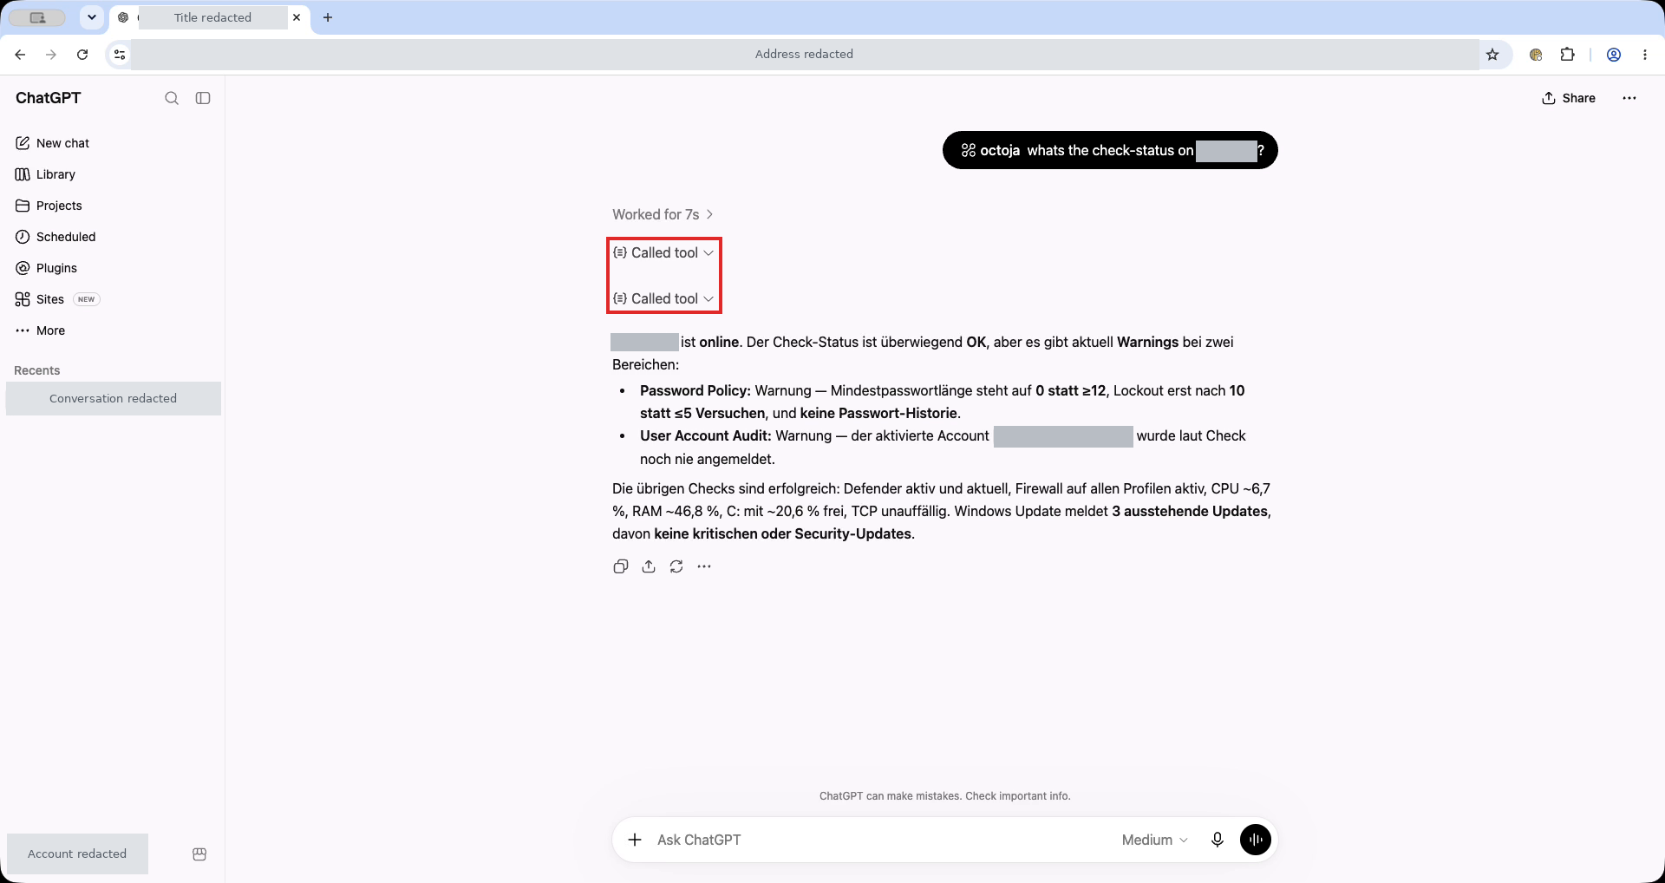Select the redacted recent conversation
1665x883 pixels.
[114, 398]
